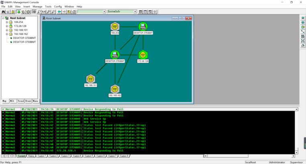Expand the 192.168.101 subnet in tree
The height and width of the screenshot is (164, 306).
click(7, 30)
